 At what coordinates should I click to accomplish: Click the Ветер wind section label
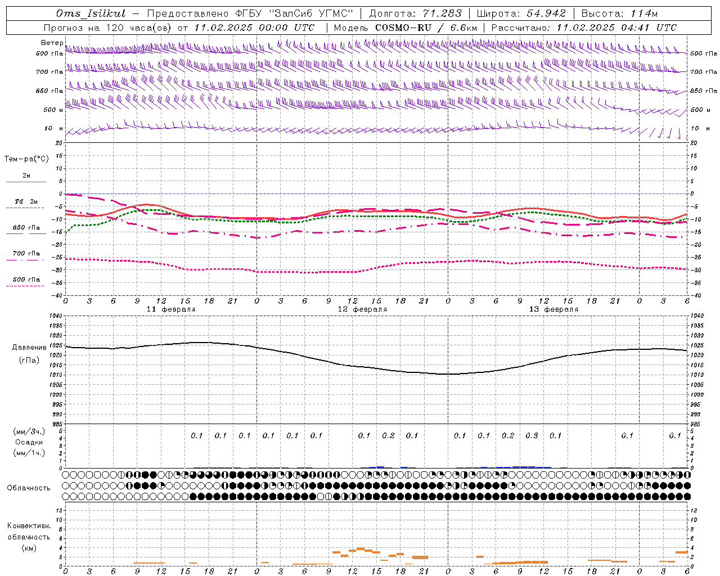[x=52, y=43]
